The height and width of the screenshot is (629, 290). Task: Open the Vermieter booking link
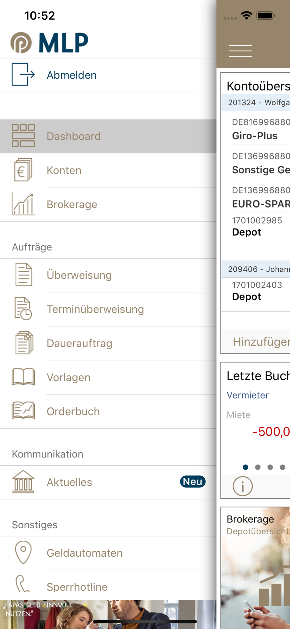tap(248, 395)
